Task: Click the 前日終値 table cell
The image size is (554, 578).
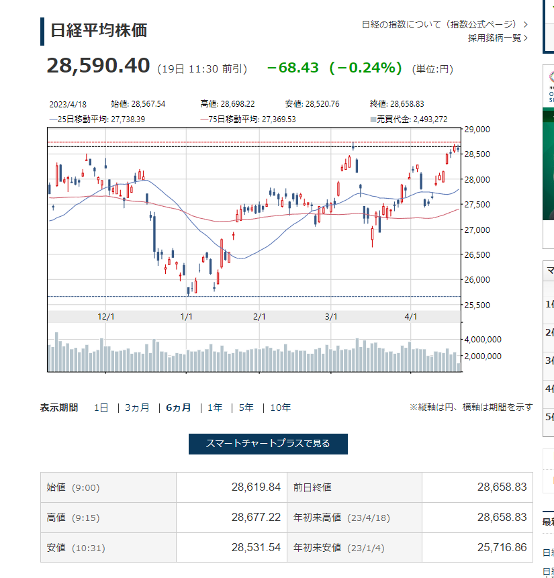Action: click(355, 487)
